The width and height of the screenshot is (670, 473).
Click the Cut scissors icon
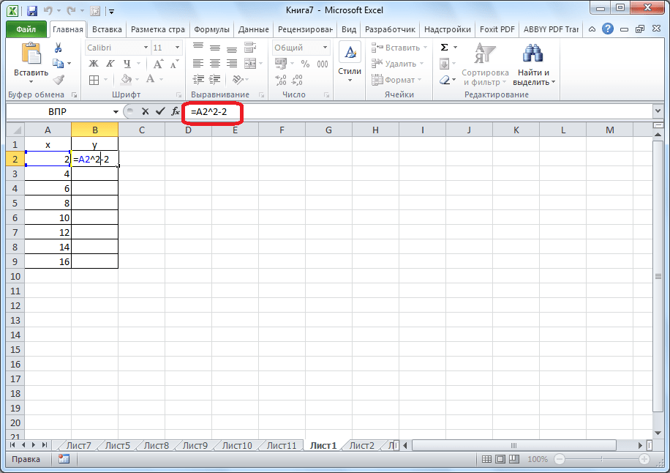point(59,48)
